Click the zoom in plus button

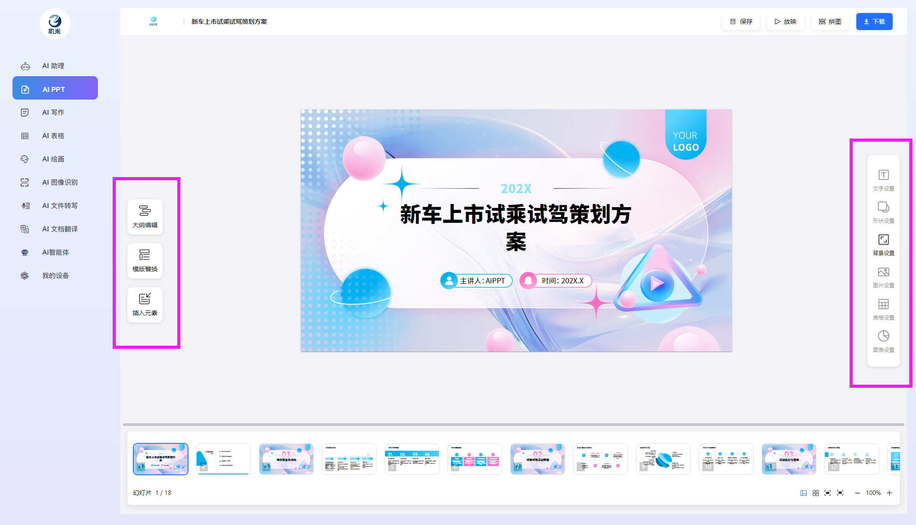tap(890, 493)
